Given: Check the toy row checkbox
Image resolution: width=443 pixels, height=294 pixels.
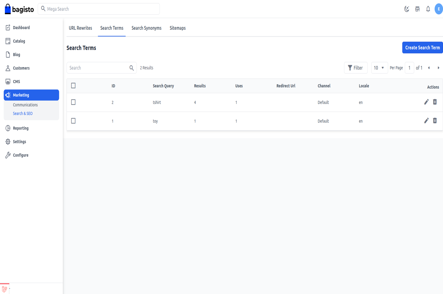Looking at the screenshot, I should (73, 121).
